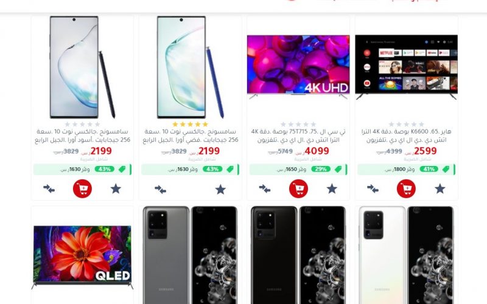
Task: Click compare arrows for Haier K6600 TV
Action: pos(373,188)
